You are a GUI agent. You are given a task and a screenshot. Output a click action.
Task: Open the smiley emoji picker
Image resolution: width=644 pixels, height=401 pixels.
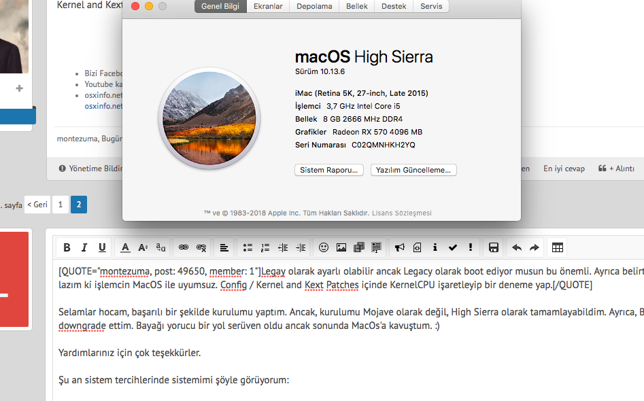[x=324, y=247]
